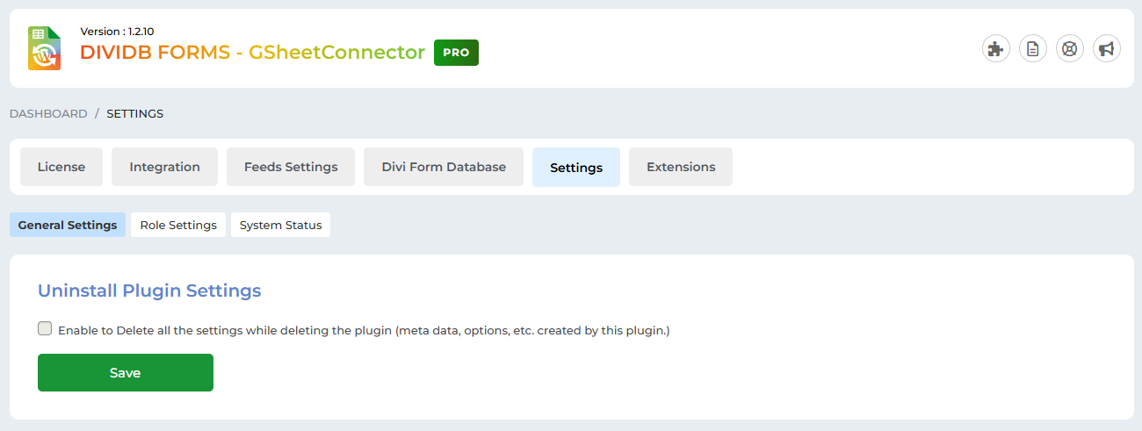
Task: Go to the Feeds Settings tab
Action: pyautogui.click(x=291, y=167)
